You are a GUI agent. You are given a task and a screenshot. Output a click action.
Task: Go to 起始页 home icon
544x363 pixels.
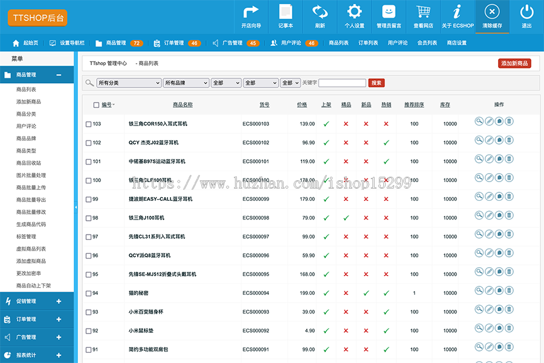coord(16,43)
